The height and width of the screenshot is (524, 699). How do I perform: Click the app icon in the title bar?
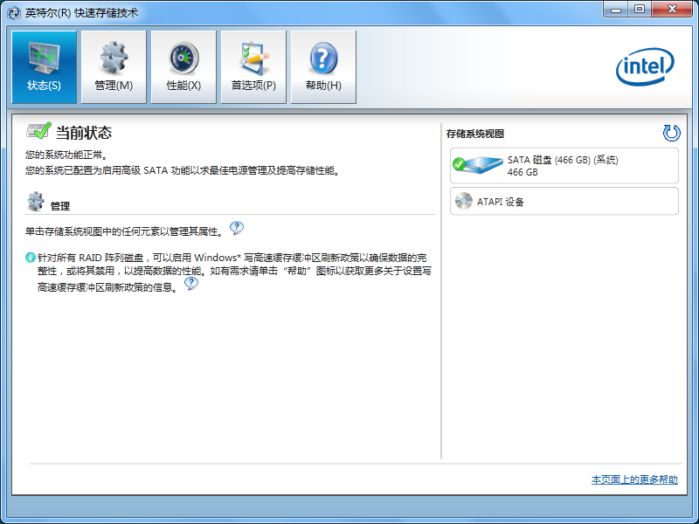pyautogui.click(x=14, y=12)
